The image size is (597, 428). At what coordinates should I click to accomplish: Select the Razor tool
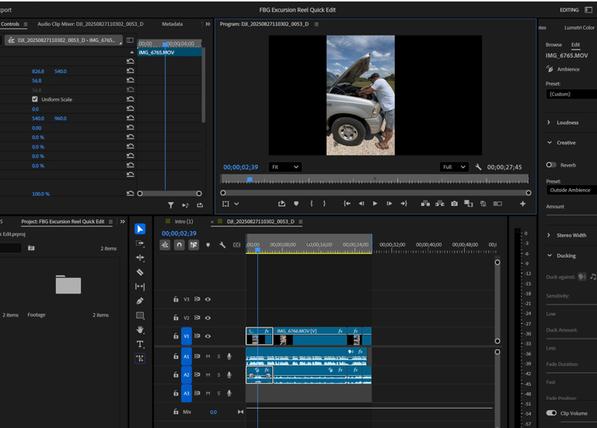tap(140, 272)
